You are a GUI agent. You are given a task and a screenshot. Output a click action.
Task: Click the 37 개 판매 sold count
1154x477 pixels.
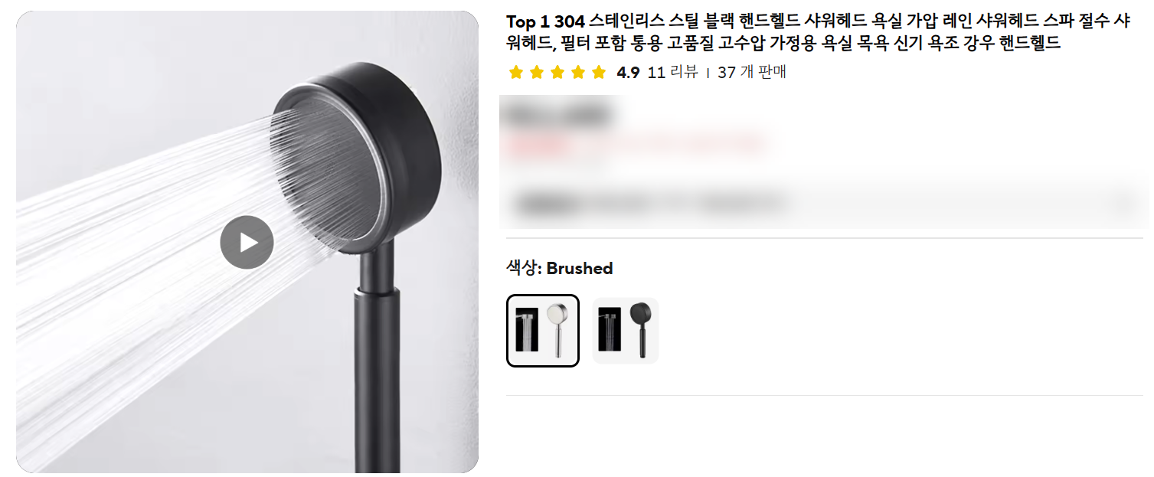752,73
